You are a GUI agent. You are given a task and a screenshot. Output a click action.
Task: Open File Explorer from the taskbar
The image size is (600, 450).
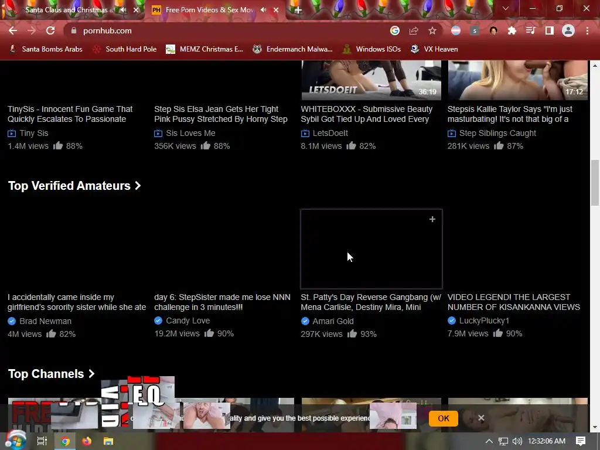click(x=108, y=441)
